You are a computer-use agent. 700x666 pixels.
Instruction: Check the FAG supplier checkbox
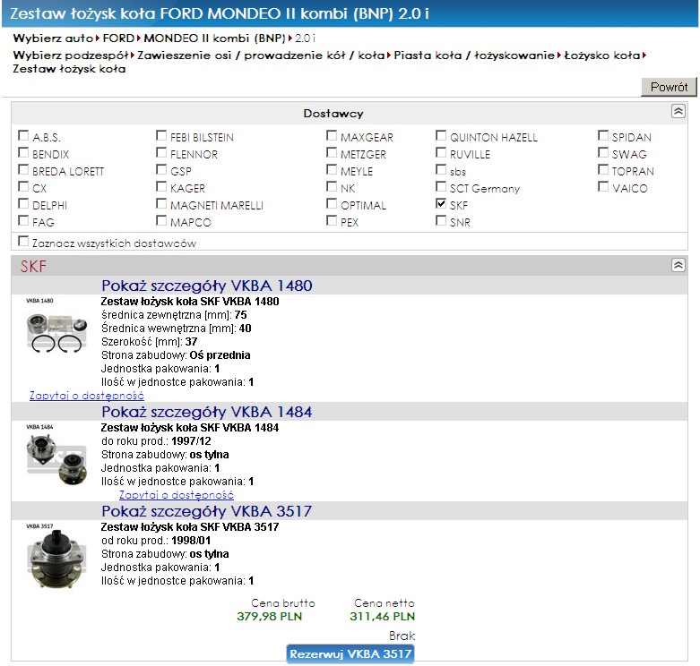coord(23,220)
